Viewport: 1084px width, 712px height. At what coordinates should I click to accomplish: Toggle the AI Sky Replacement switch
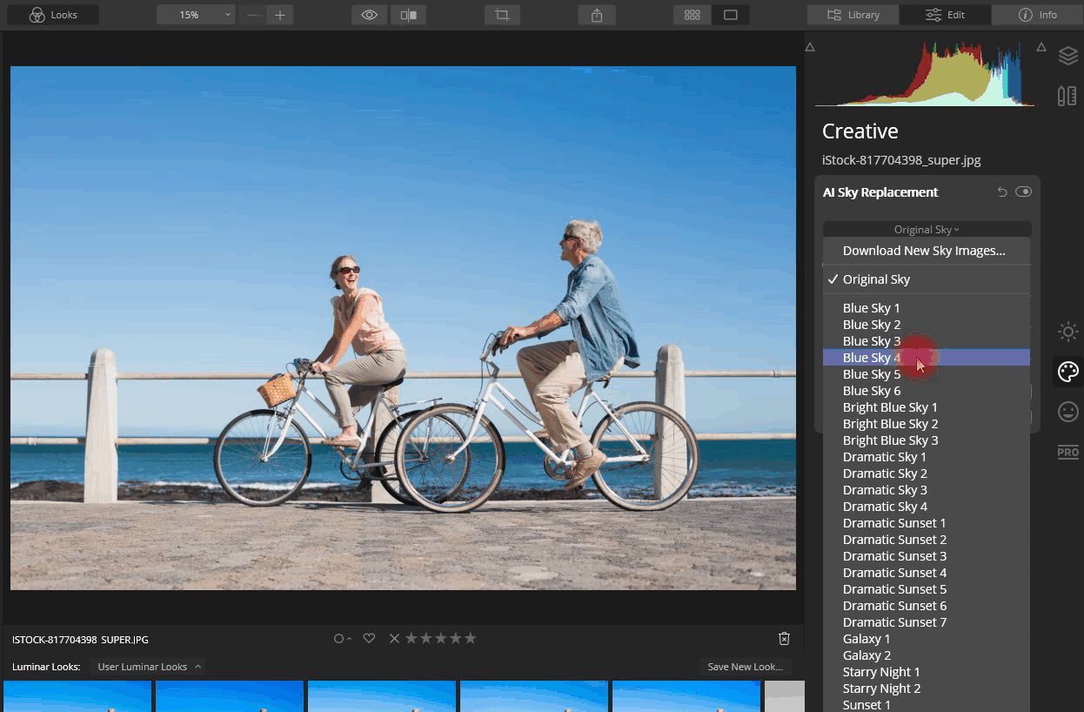point(1023,192)
